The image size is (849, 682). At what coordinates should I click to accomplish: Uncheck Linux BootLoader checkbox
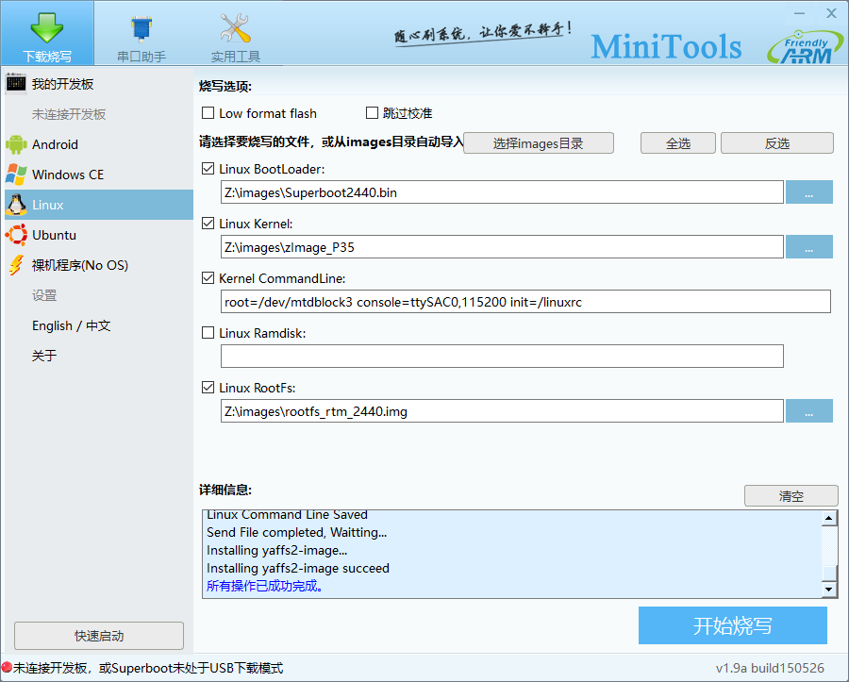208,168
